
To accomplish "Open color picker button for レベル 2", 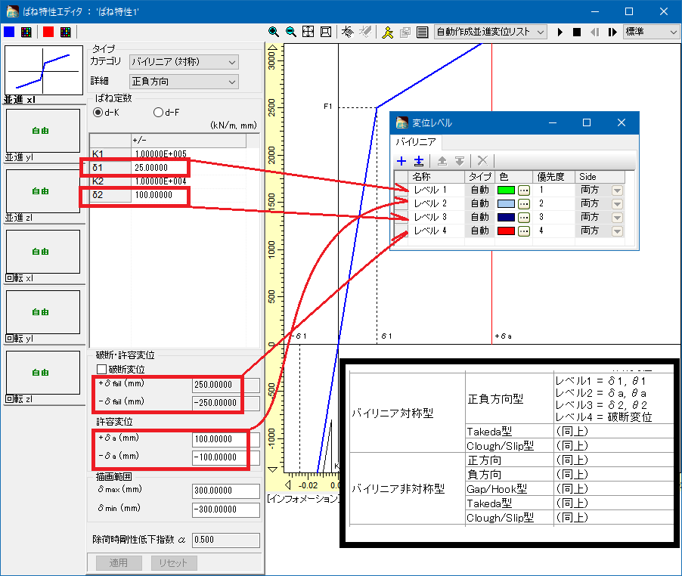I will tap(524, 204).
